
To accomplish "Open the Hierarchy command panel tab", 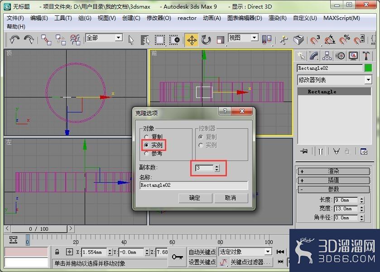I will (x=327, y=56).
